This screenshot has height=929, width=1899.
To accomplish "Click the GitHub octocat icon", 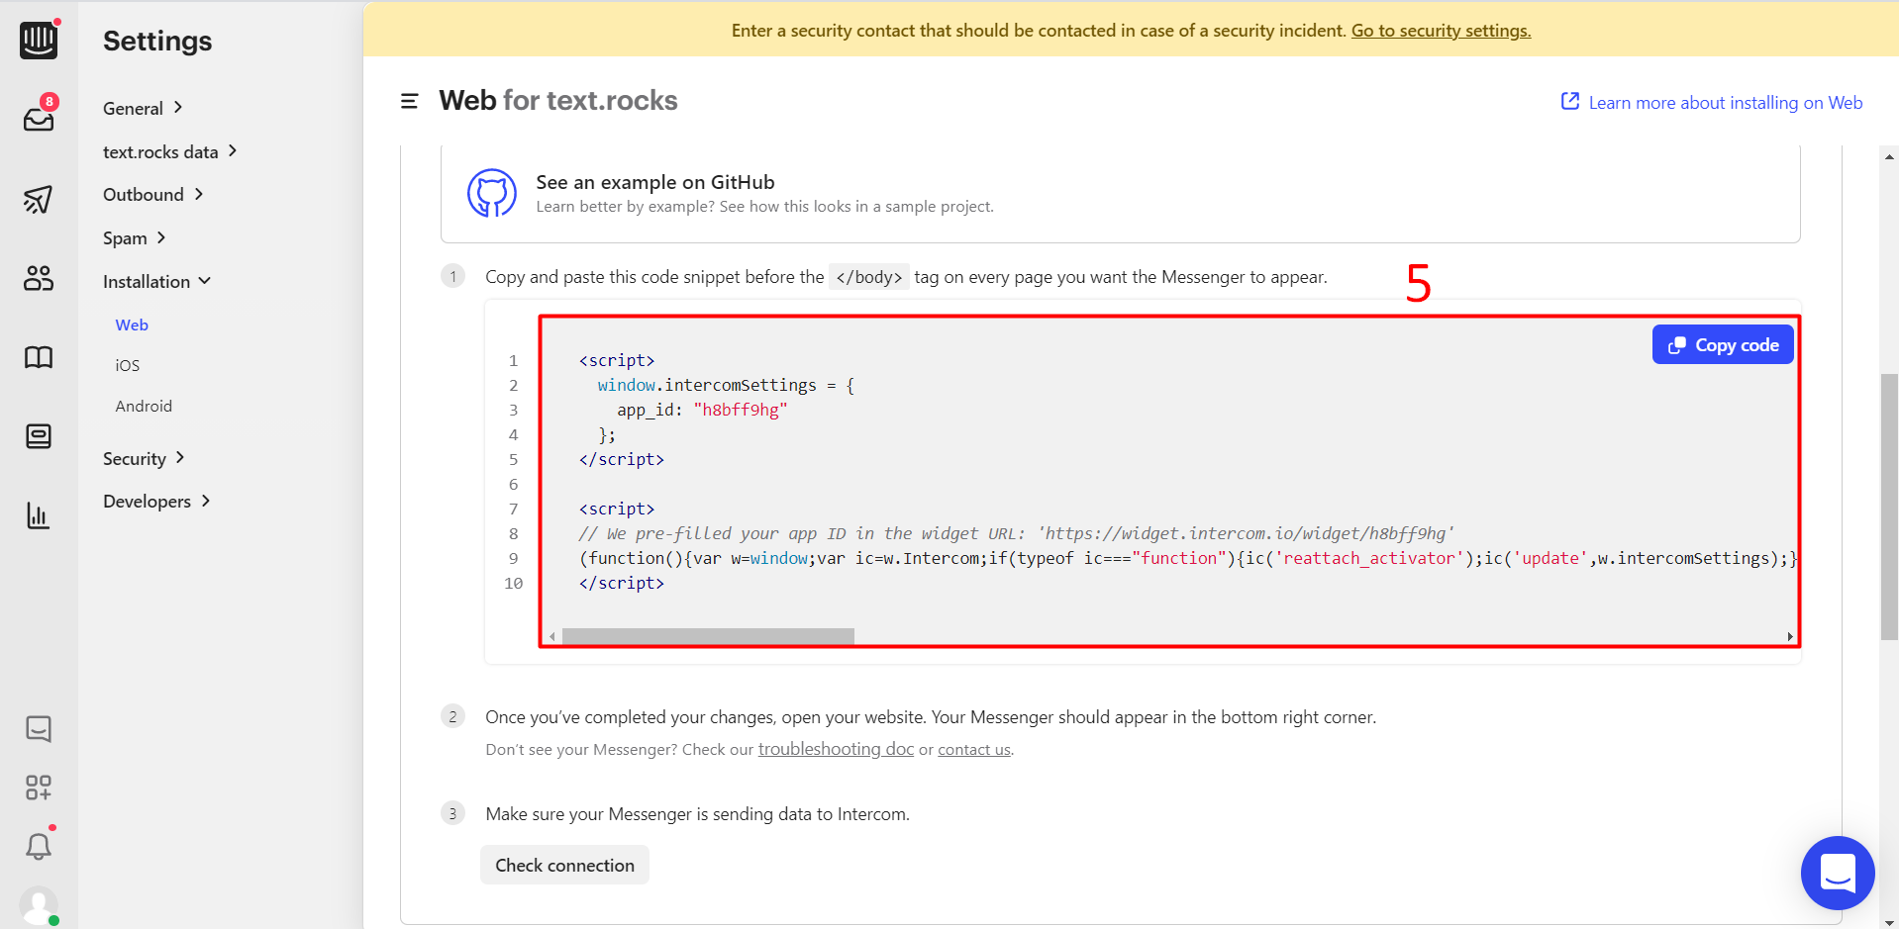I will [x=492, y=193].
